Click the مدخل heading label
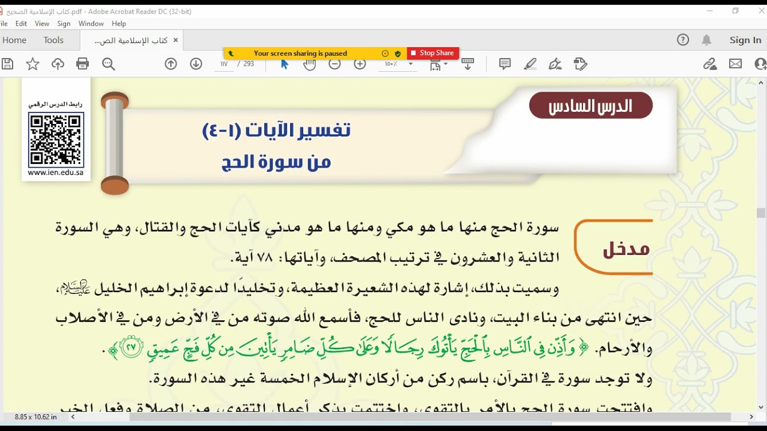Screen dimensions: 767x431 point(626,248)
